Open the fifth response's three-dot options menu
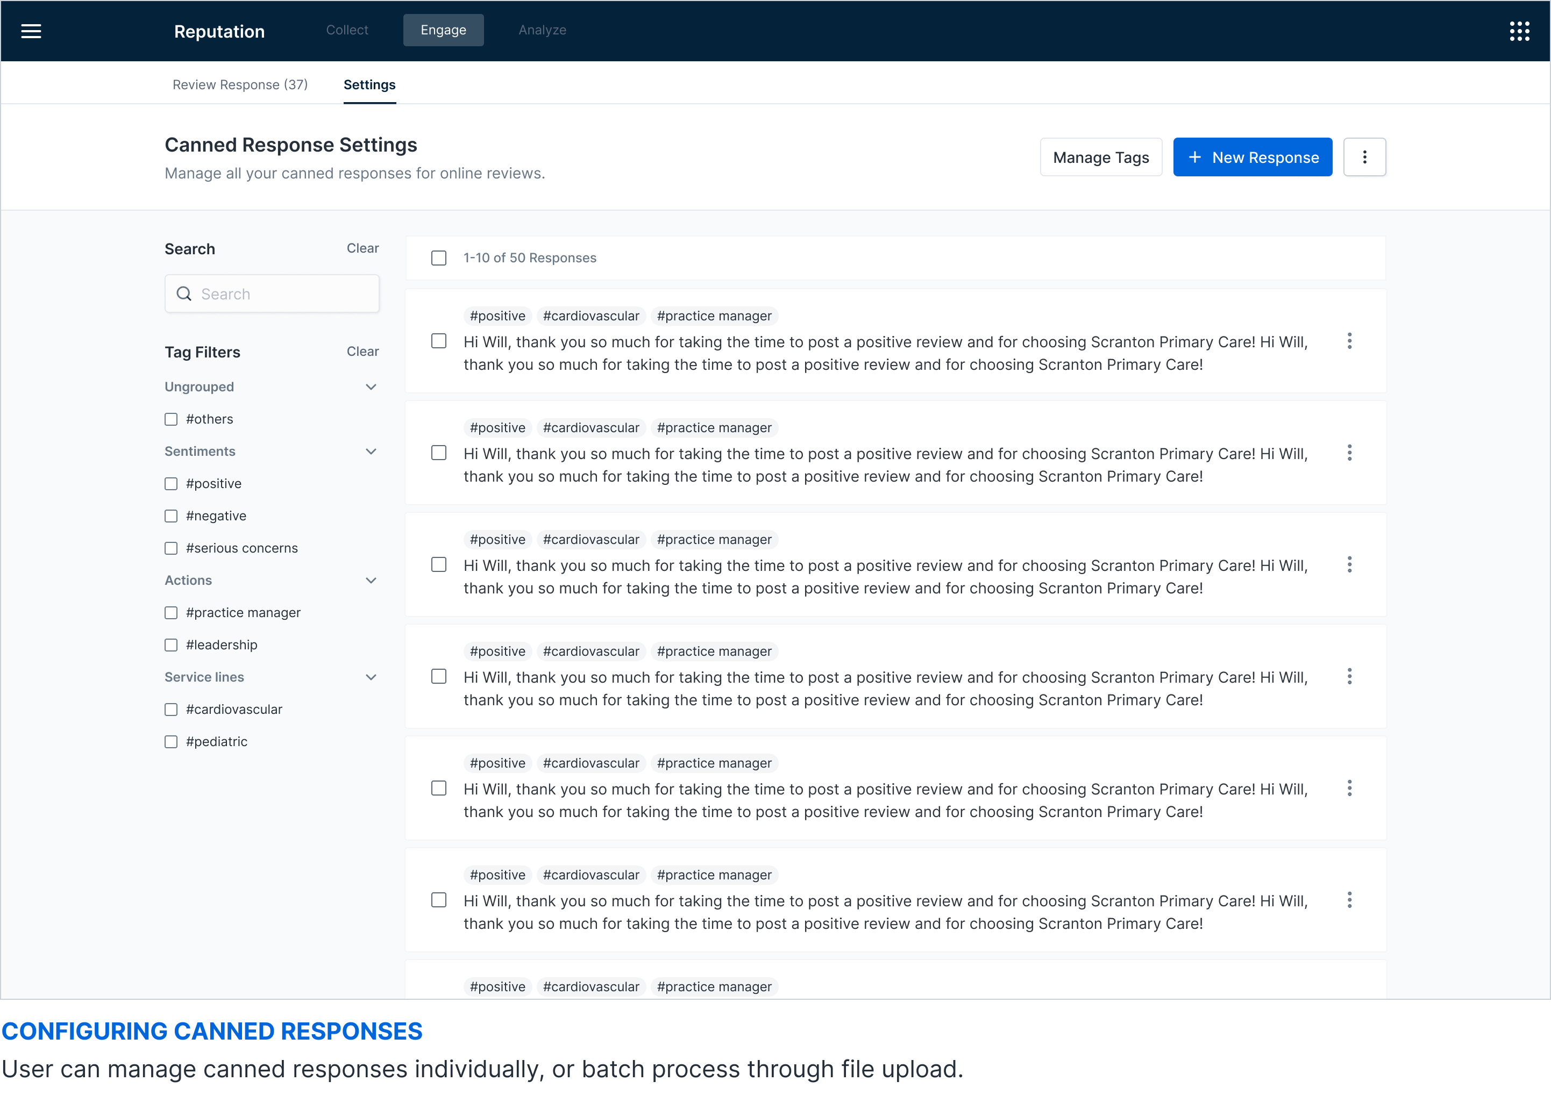Viewport: 1551px width, 1117px height. [1349, 788]
